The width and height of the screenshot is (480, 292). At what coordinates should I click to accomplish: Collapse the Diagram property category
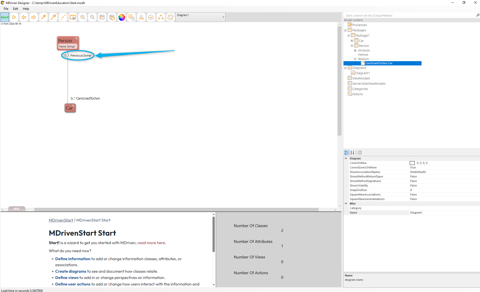[x=346, y=158]
